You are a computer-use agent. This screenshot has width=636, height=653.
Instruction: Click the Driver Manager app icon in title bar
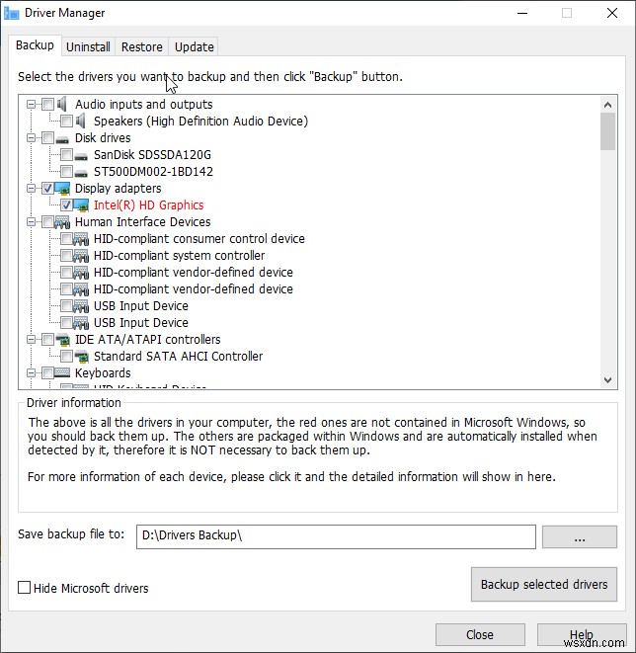[x=11, y=13]
